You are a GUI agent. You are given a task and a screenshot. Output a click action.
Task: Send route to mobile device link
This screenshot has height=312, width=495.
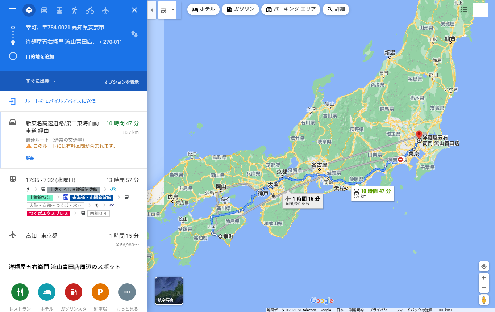pyautogui.click(x=61, y=101)
